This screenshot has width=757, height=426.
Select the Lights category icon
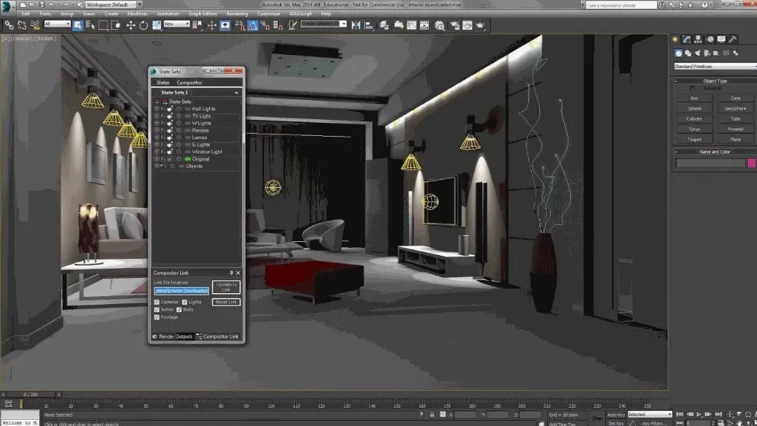click(x=699, y=53)
